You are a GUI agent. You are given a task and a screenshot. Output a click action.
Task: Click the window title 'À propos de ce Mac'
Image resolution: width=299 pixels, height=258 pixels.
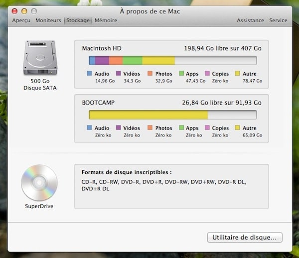click(x=150, y=11)
